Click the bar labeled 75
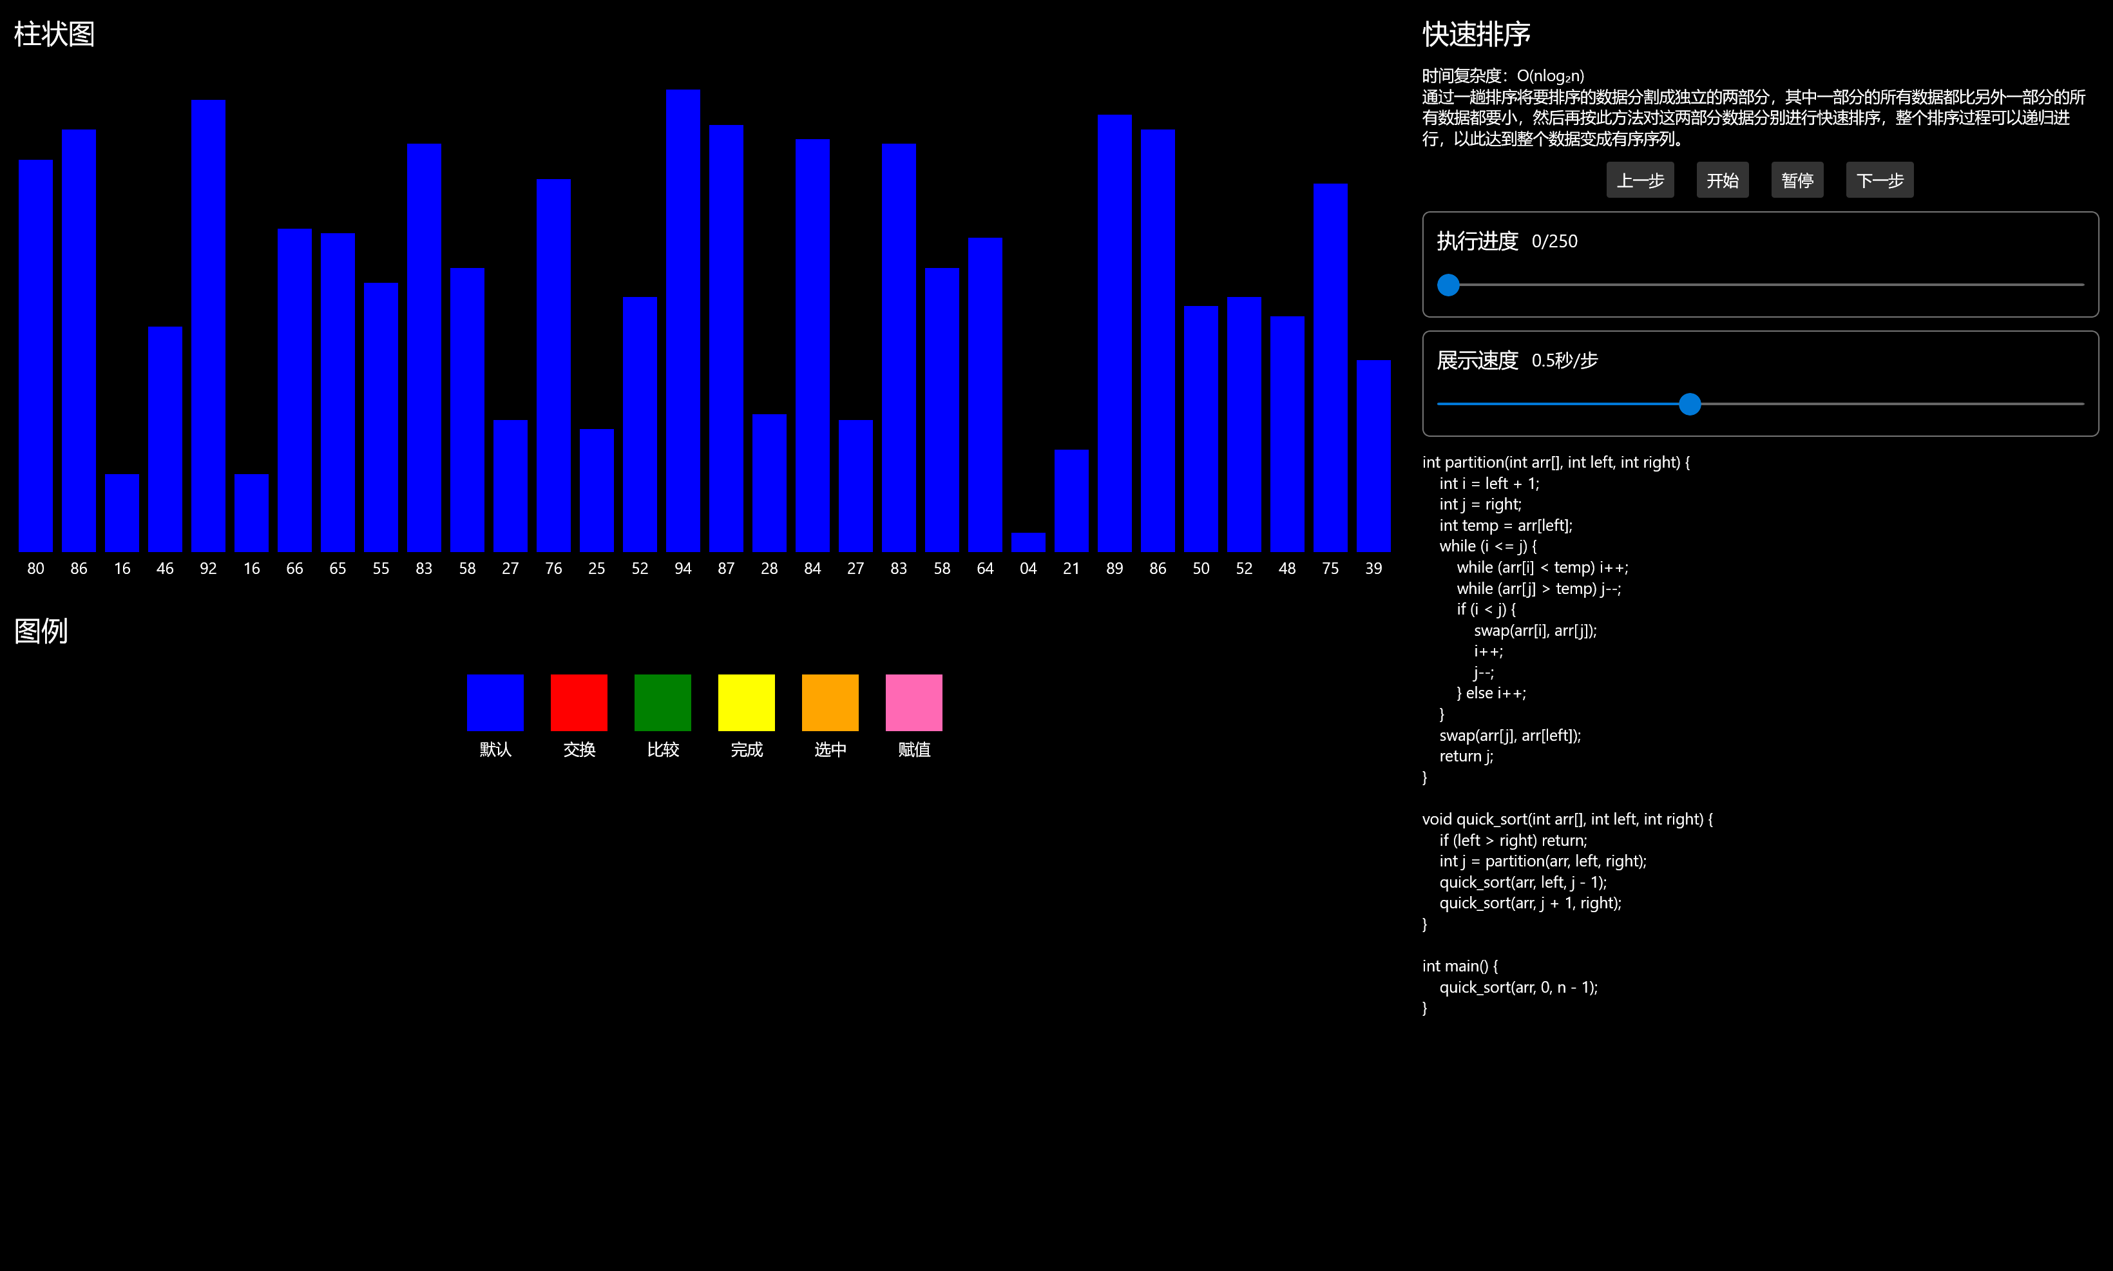Viewport: 2113px width, 1271px height. click(x=1330, y=368)
